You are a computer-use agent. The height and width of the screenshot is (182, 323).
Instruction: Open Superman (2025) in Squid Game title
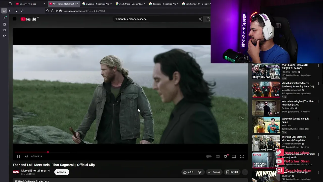(295, 120)
